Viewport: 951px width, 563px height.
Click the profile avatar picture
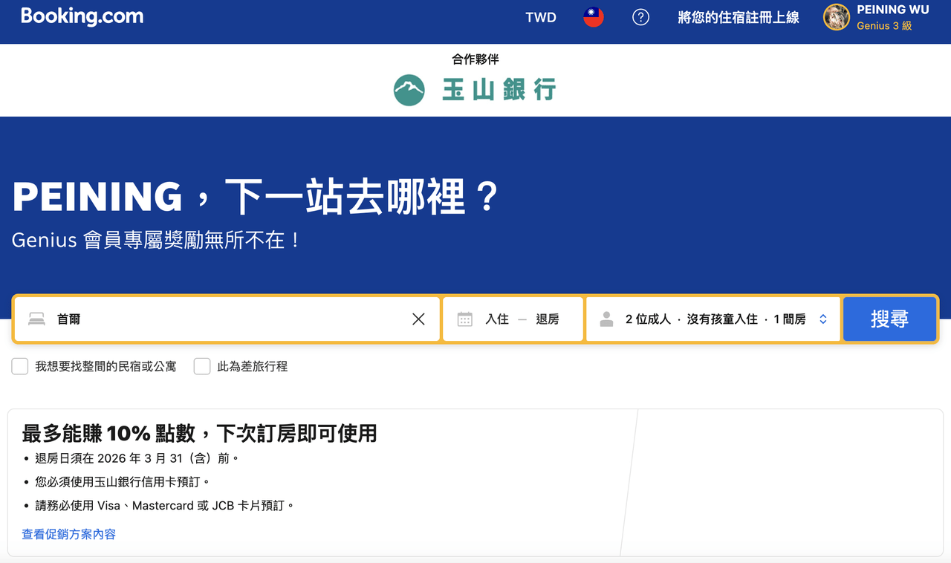tap(837, 17)
